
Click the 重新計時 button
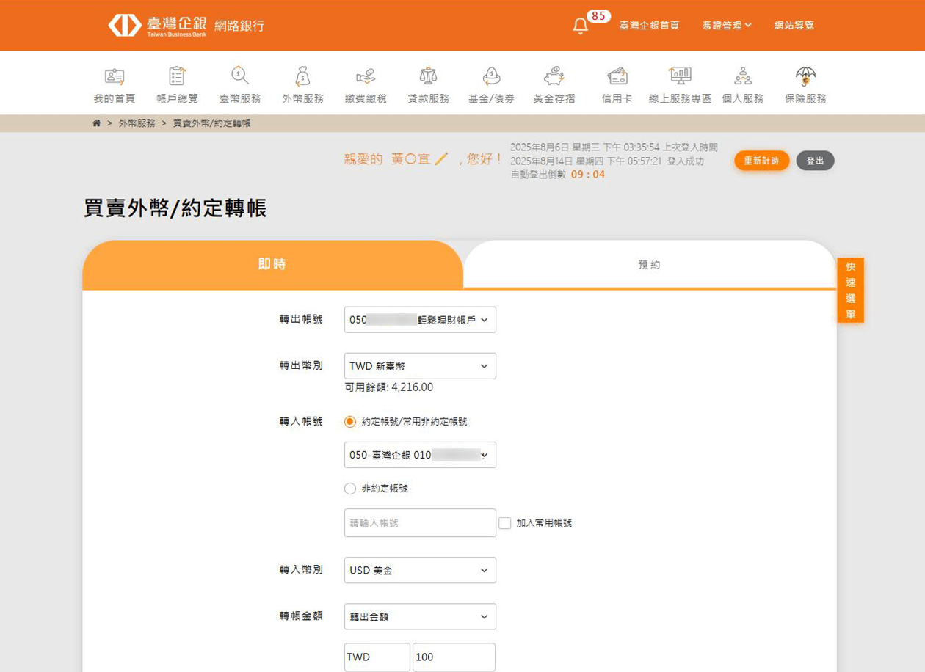coord(761,161)
